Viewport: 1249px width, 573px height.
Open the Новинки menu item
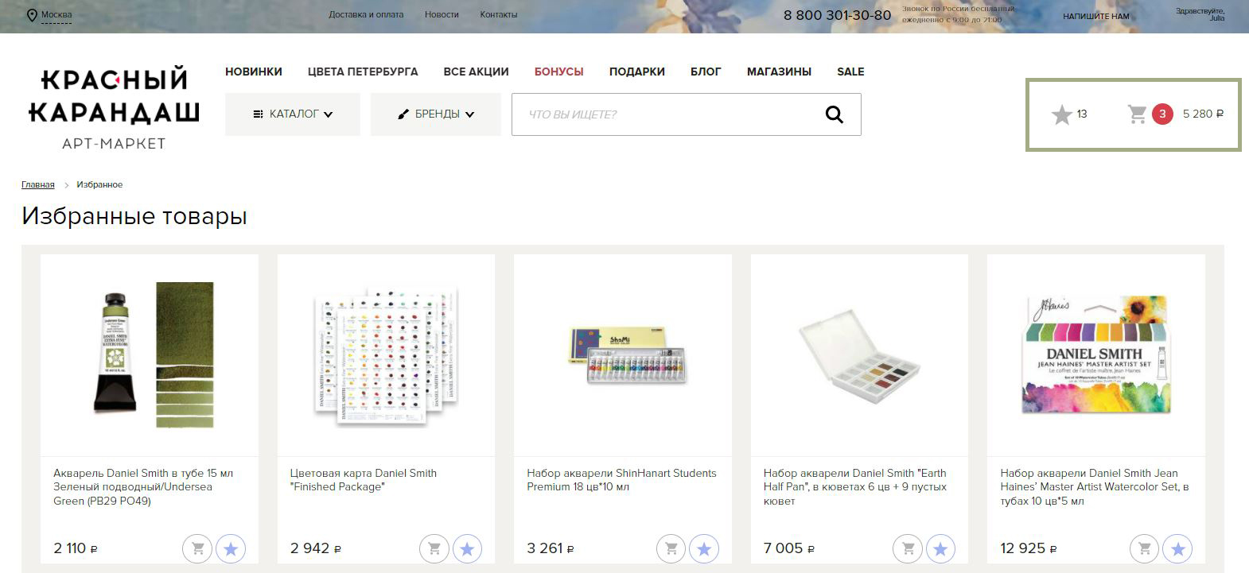253,72
